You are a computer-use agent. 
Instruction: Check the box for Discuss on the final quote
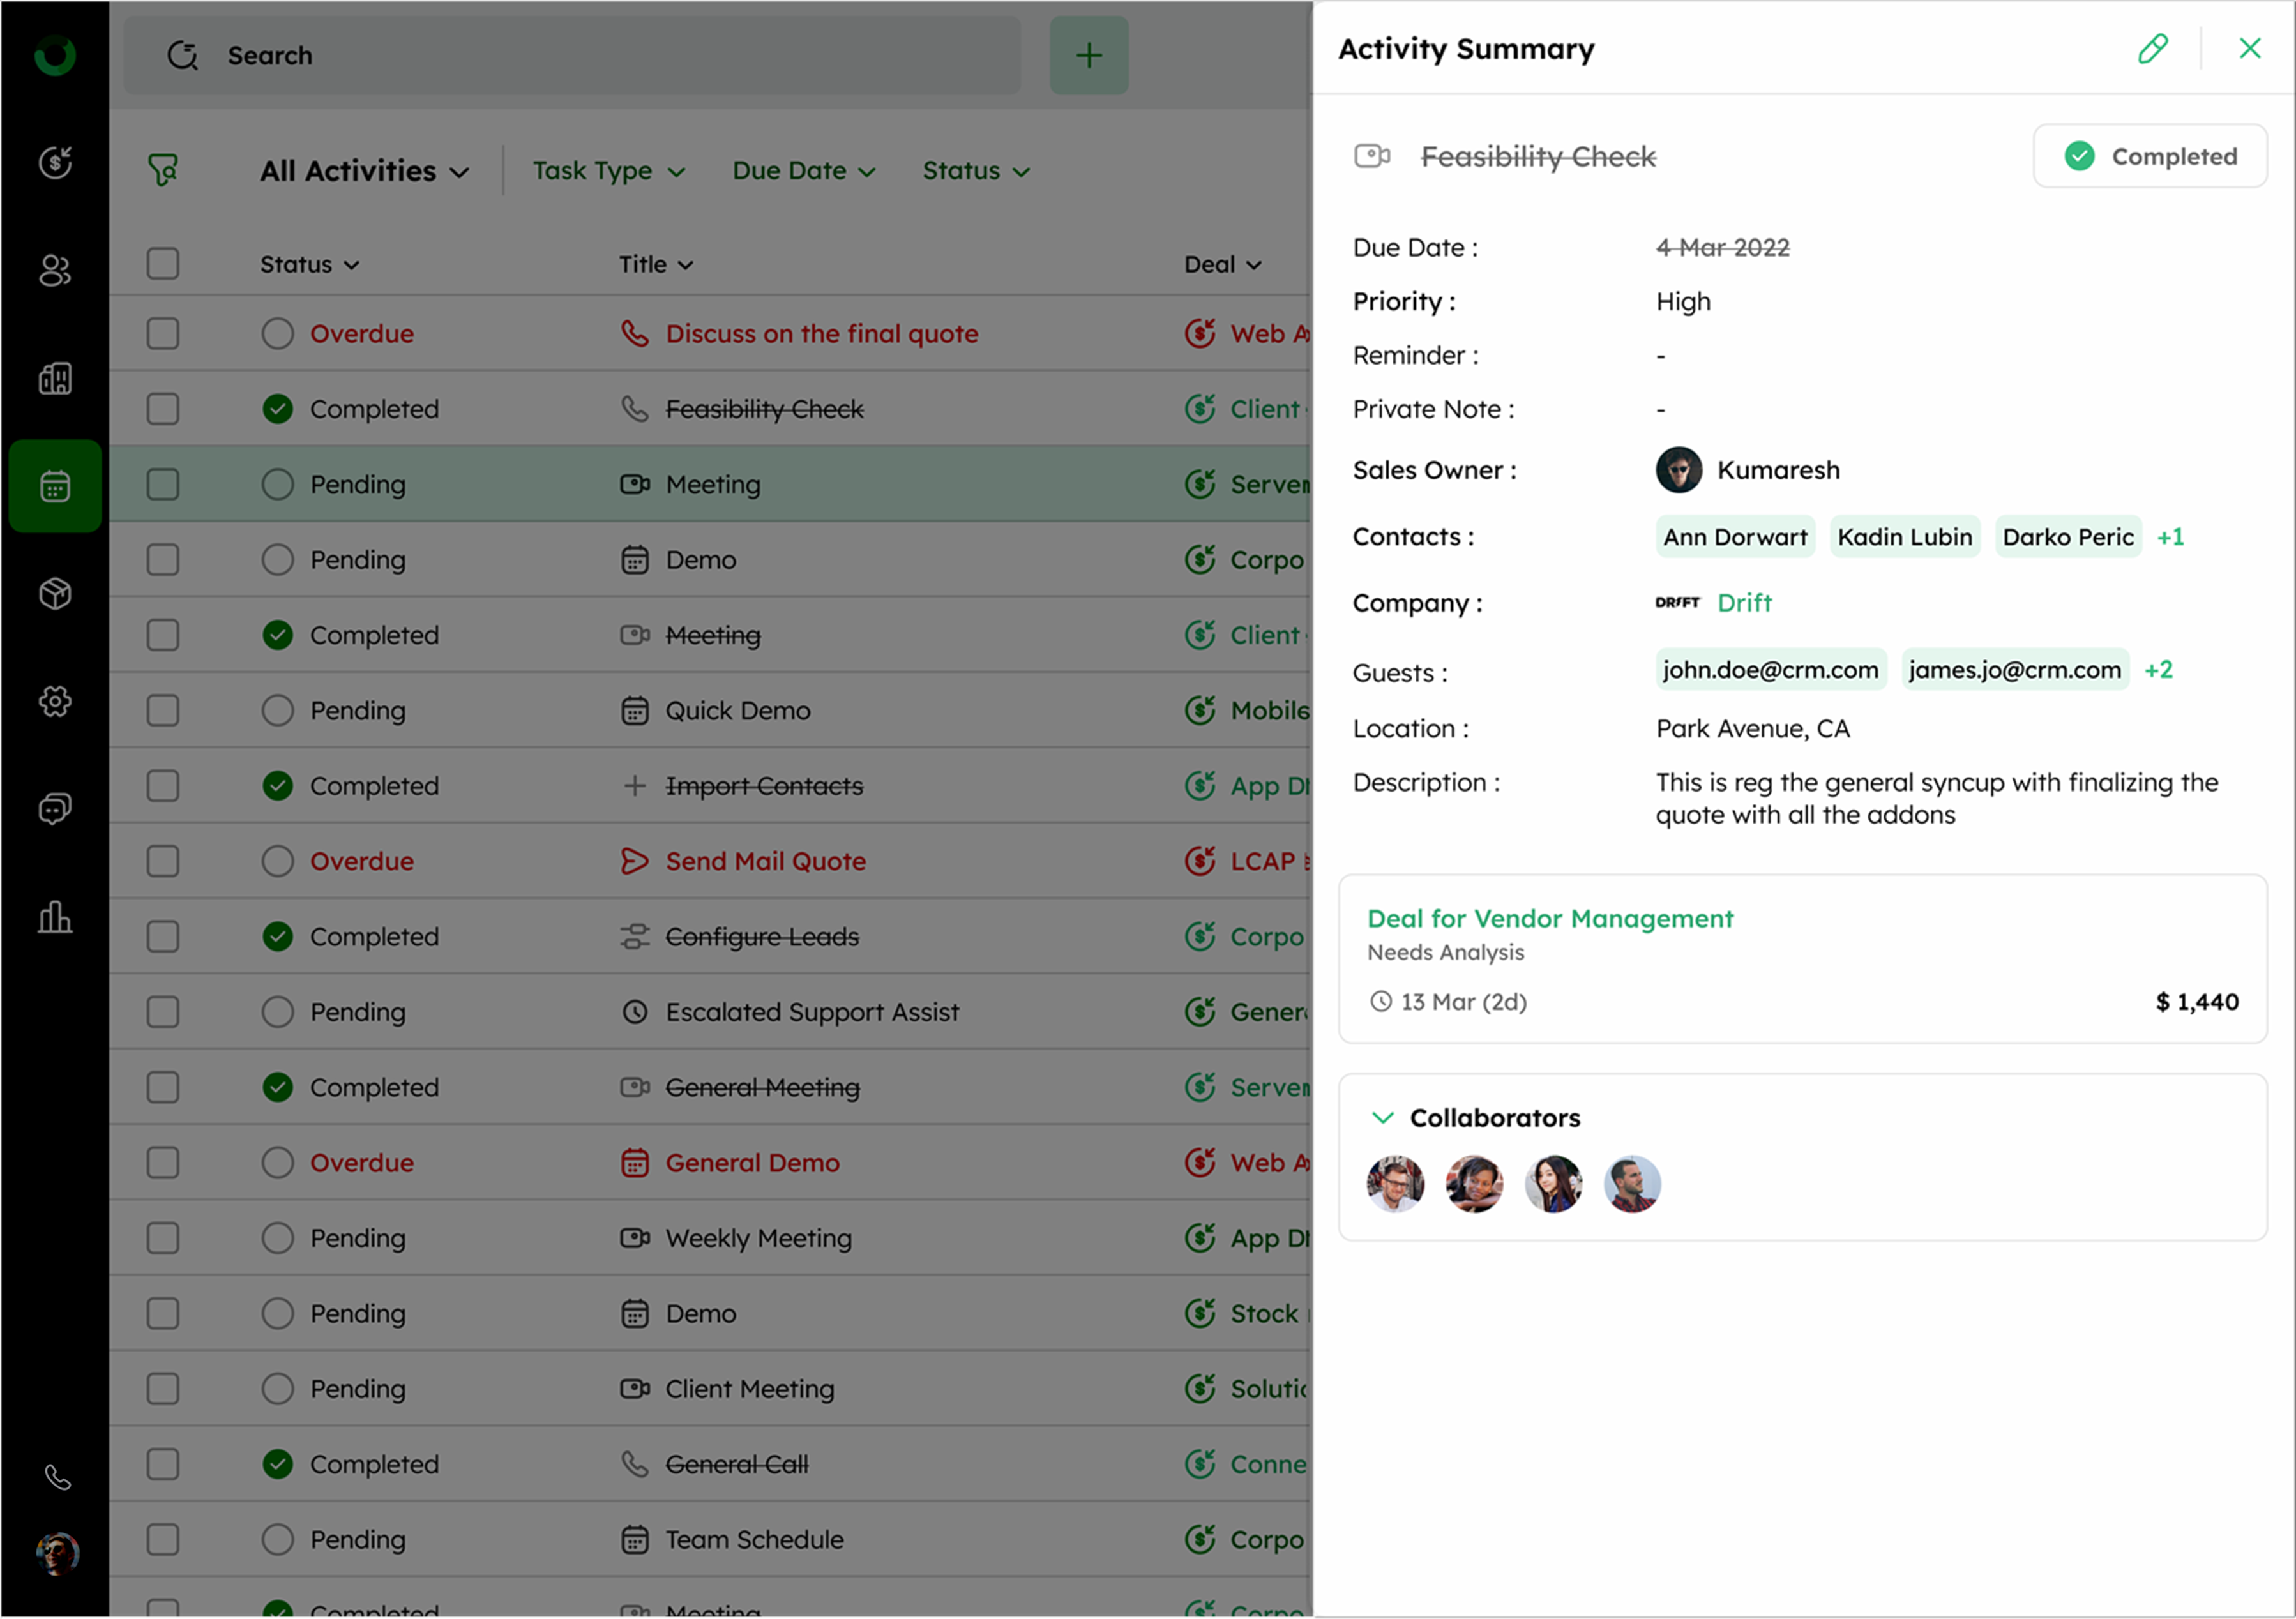(x=163, y=333)
